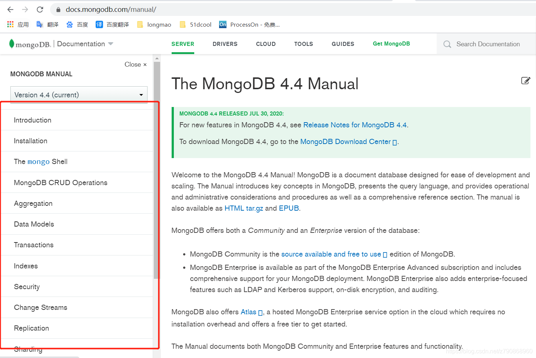
Task: Click sidebar scrollbar up arrow
Action: pyautogui.click(x=157, y=58)
